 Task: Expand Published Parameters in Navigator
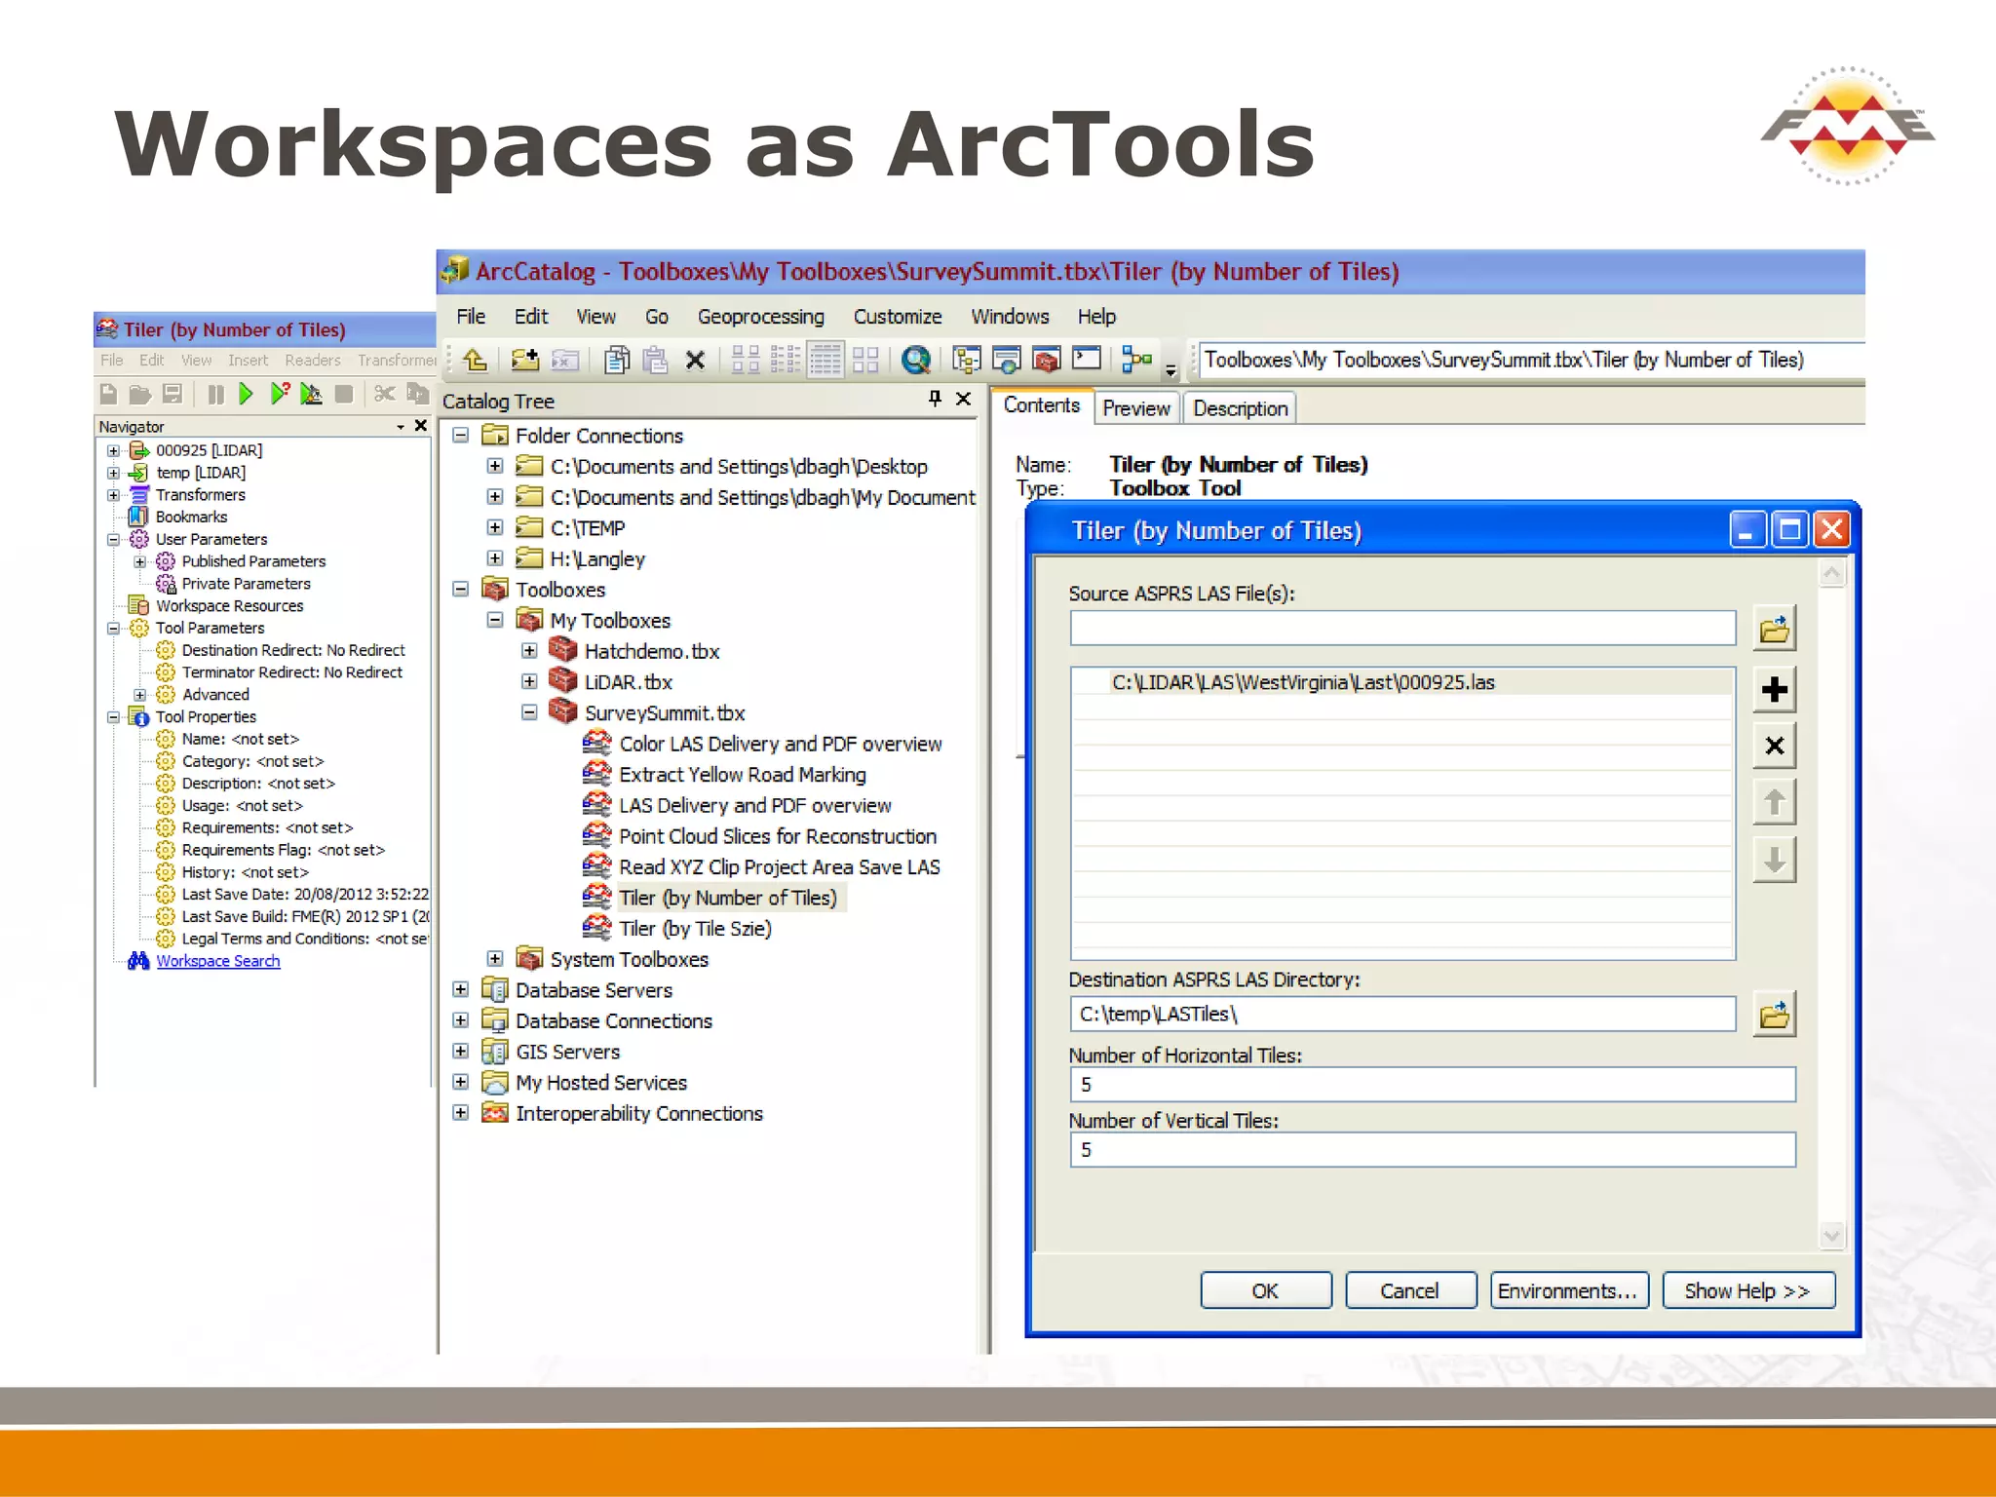[139, 561]
